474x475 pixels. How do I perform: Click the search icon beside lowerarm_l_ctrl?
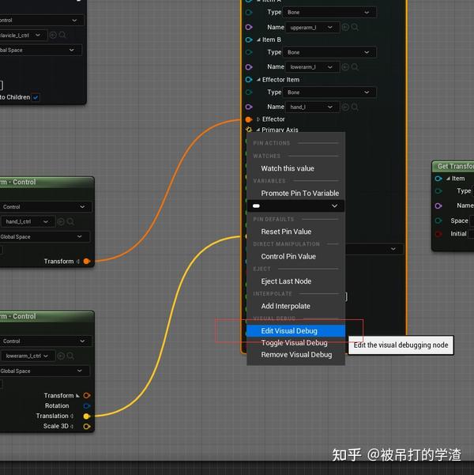70,356
